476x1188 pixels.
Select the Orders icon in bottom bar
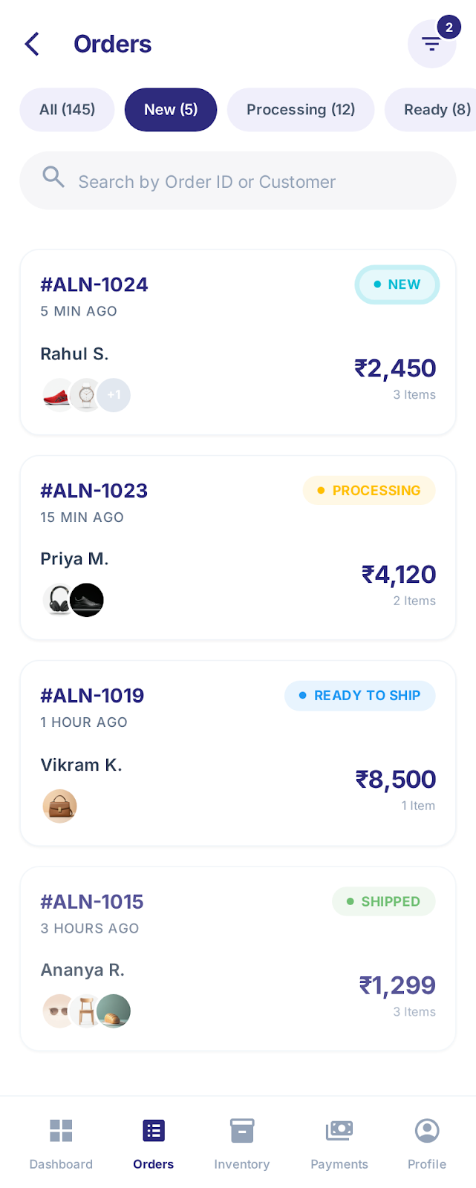[153, 1131]
